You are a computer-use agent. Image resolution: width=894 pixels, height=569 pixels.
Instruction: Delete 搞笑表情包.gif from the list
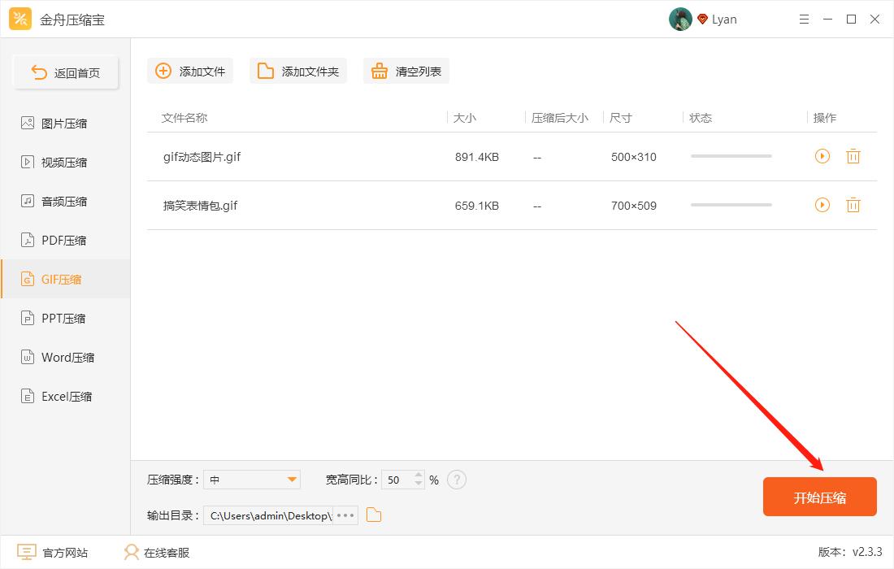[853, 205]
